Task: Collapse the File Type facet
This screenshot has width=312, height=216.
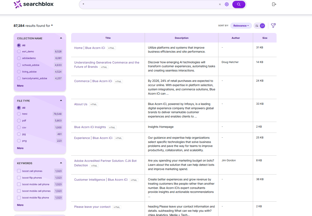Action: pyautogui.click(x=61, y=101)
